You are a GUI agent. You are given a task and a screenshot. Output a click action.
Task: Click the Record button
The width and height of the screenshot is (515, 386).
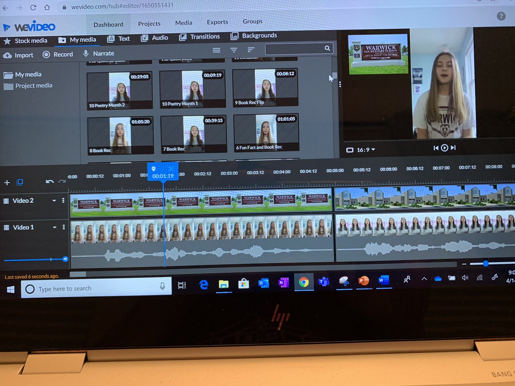click(58, 54)
